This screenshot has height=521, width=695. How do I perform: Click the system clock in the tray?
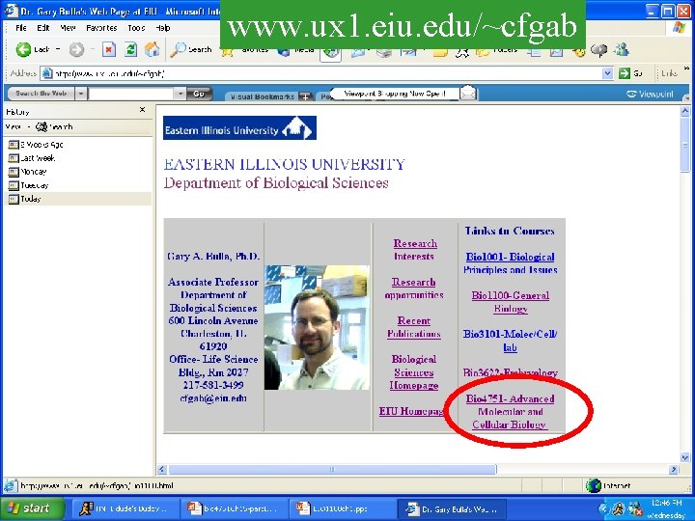tap(666, 508)
